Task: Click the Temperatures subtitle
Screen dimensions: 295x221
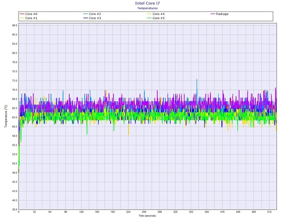Action: click(x=147, y=8)
